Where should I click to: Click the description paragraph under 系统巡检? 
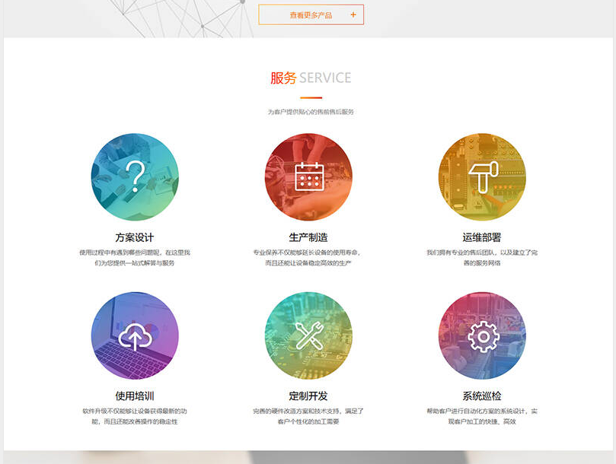482,416
